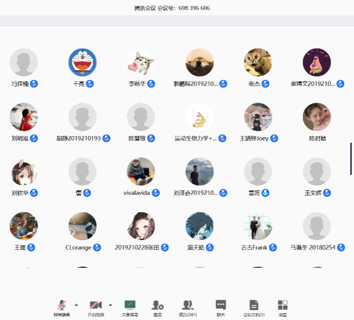Viewport: 354px width, 320px height.
Task: Click green microphone icon next to 雷厉
Action: (x=265, y=193)
